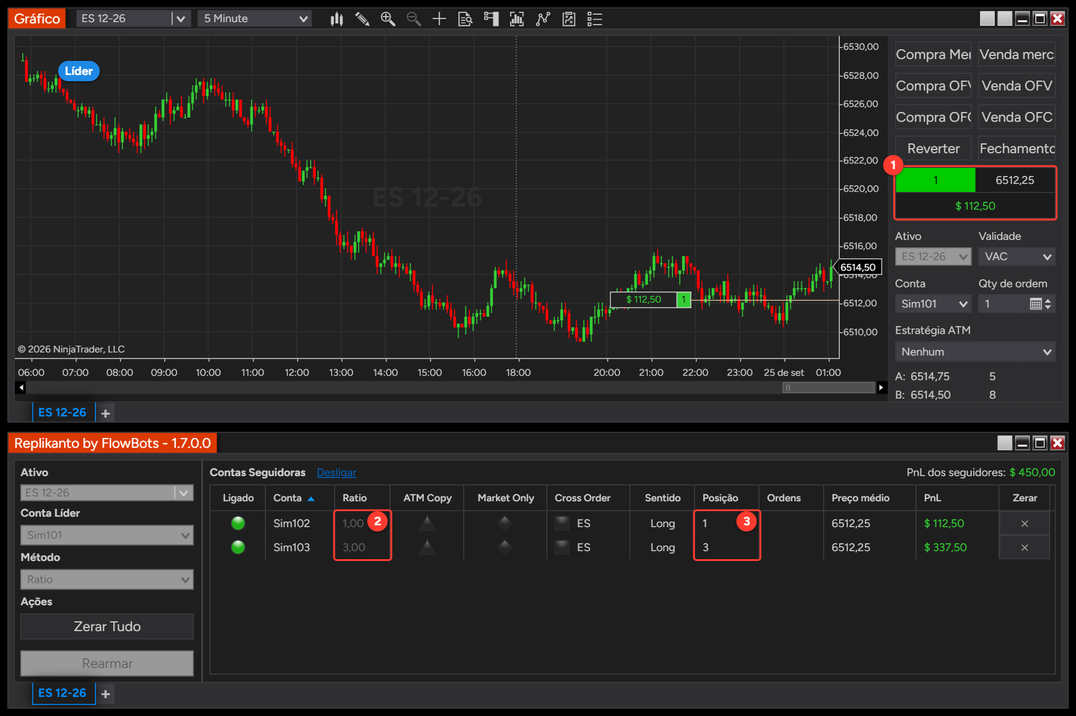
Task: Select the drawing tools pencil icon
Action: pyautogui.click(x=362, y=19)
